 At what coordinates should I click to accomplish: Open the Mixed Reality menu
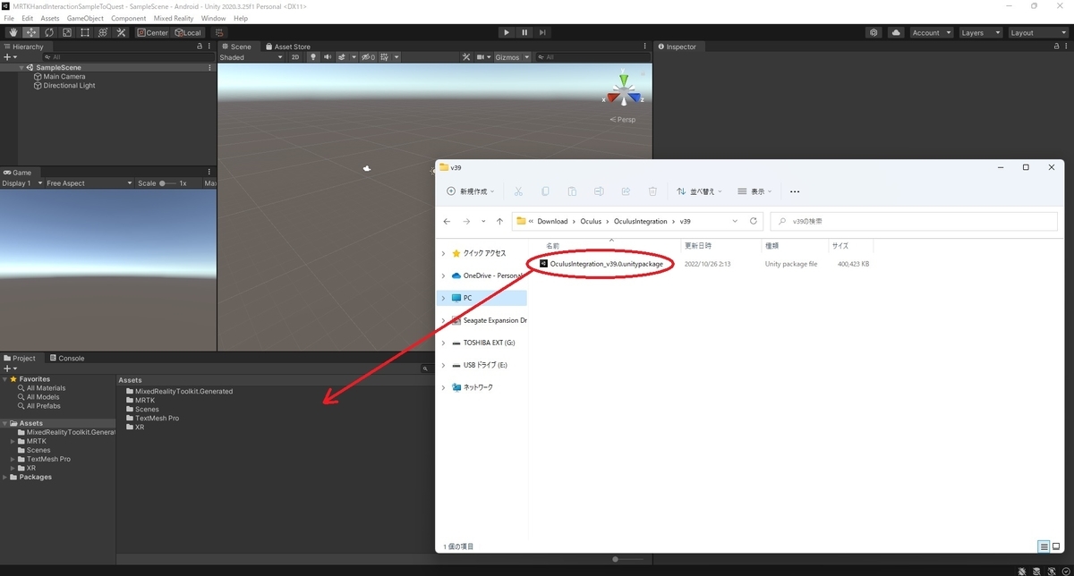tap(175, 18)
